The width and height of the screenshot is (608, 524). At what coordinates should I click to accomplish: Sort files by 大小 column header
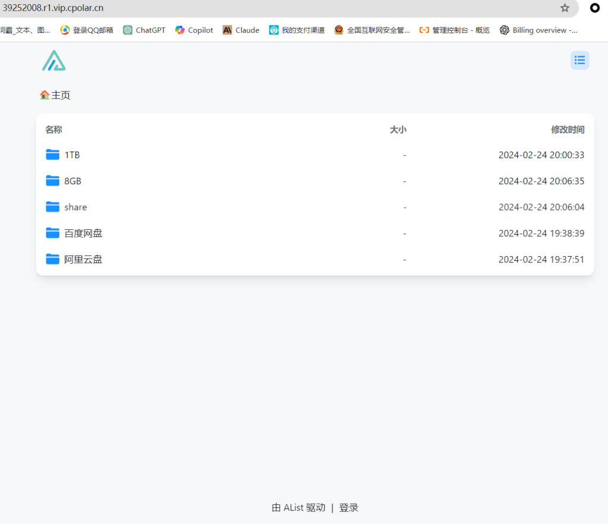(398, 130)
